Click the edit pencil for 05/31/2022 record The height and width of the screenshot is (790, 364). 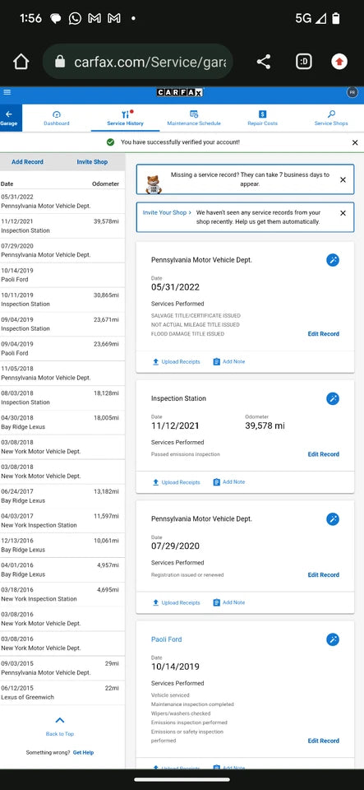click(x=332, y=260)
